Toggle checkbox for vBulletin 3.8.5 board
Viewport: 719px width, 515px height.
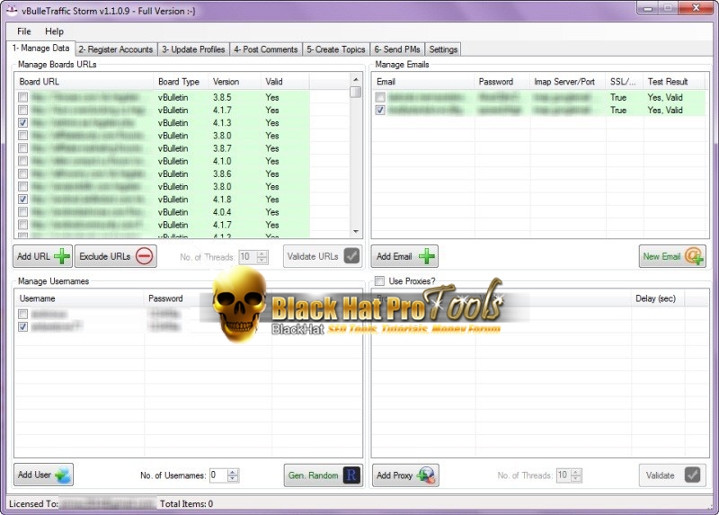point(23,97)
